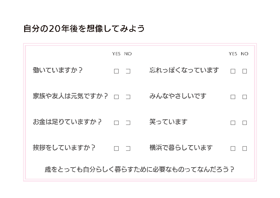Tick YES for 家族や友人は元気ですか？
This screenshot has height=198, width=280.
click(x=116, y=97)
